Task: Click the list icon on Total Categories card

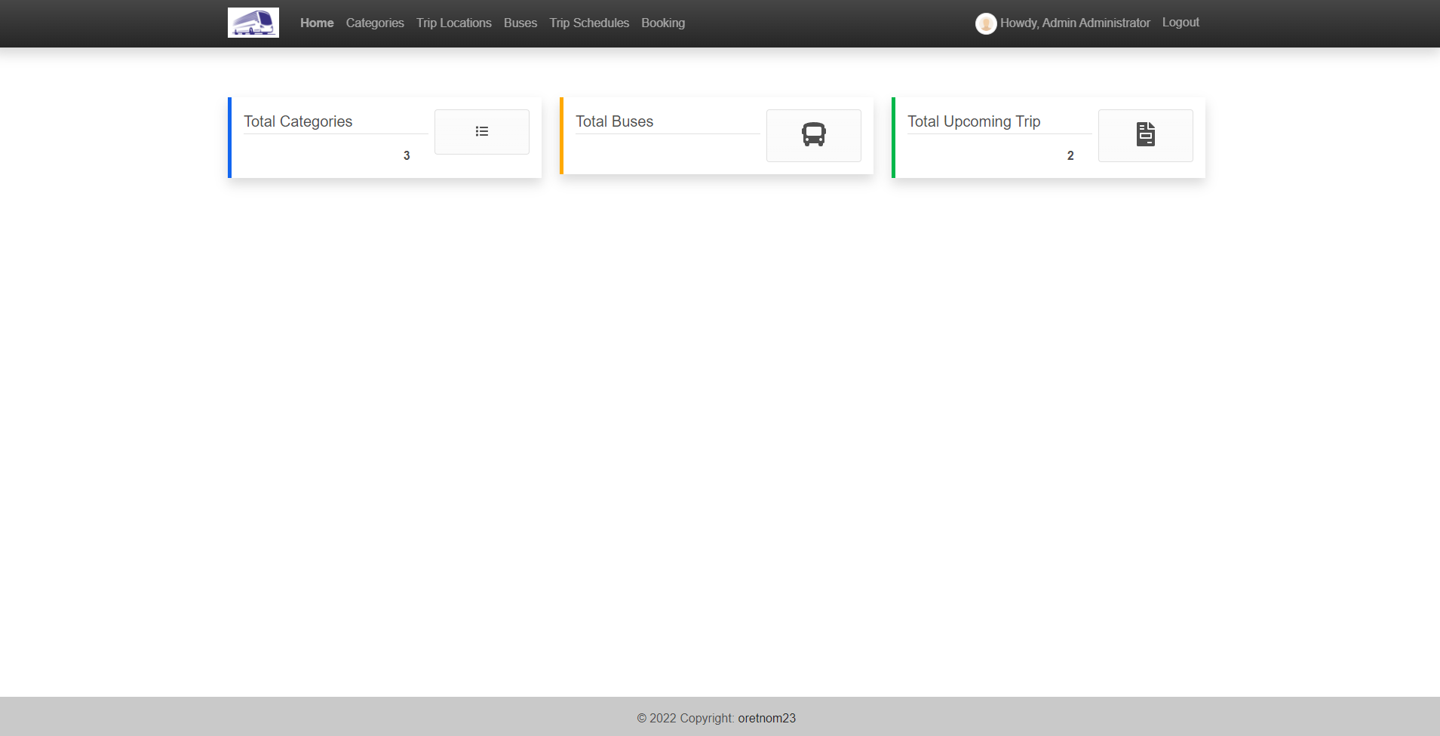Action: tap(482, 131)
